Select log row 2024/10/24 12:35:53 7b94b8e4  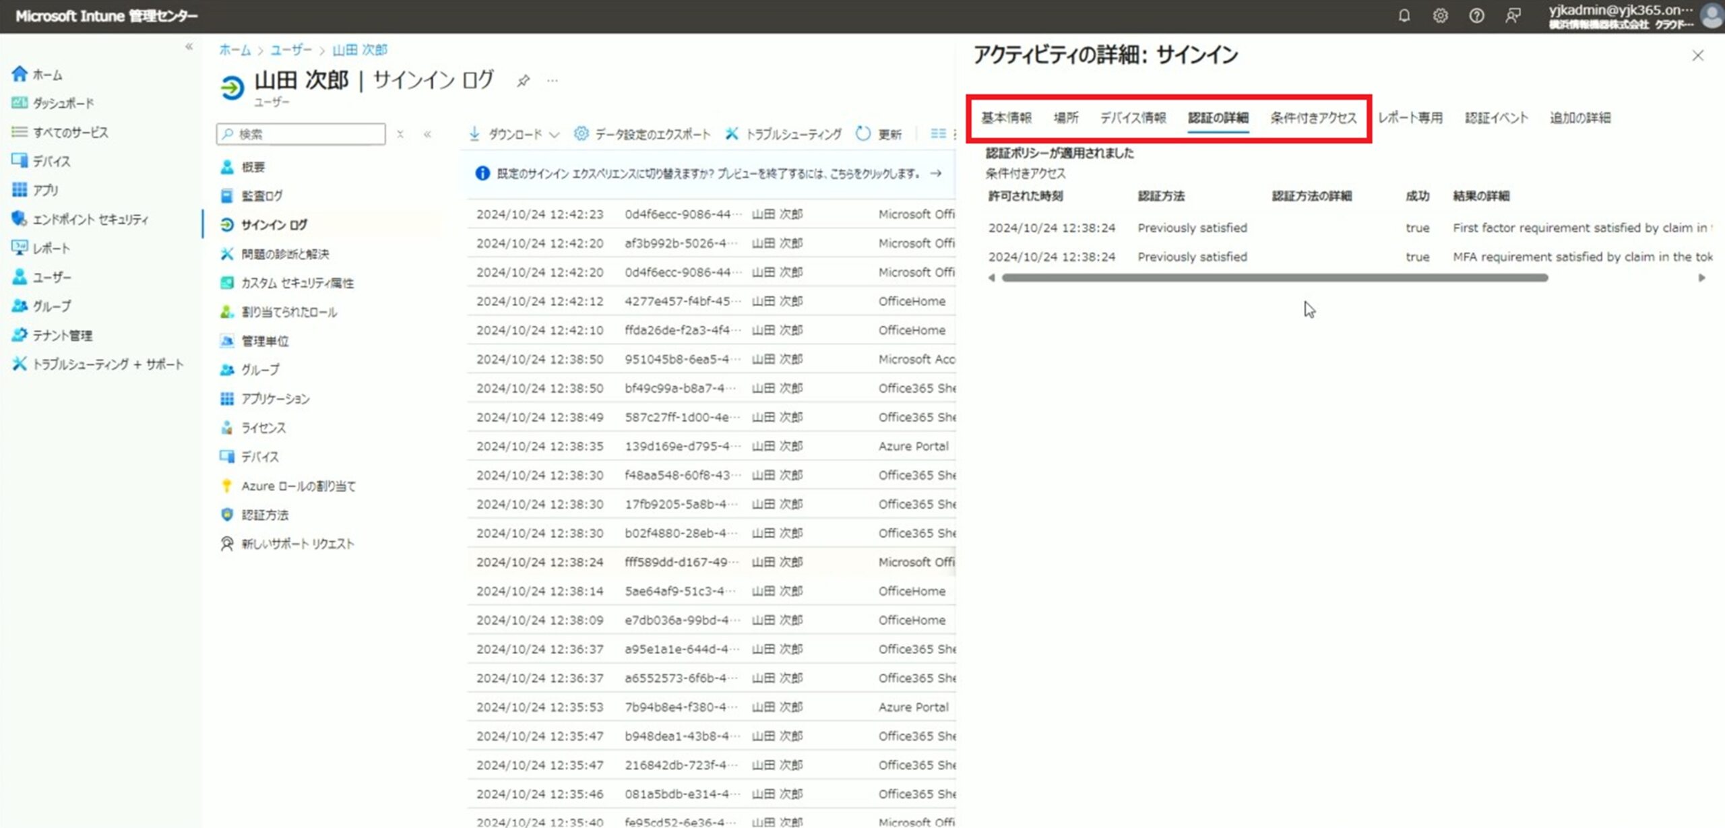click(712, 707)
